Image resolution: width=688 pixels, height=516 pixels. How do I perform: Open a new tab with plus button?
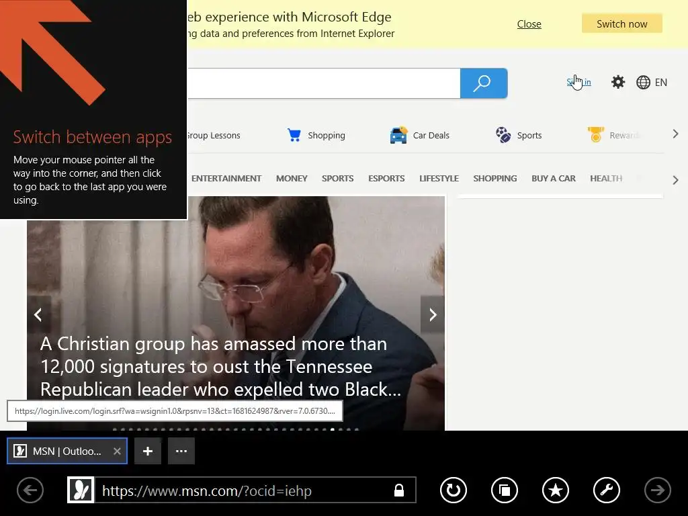[x=148, y=451]
